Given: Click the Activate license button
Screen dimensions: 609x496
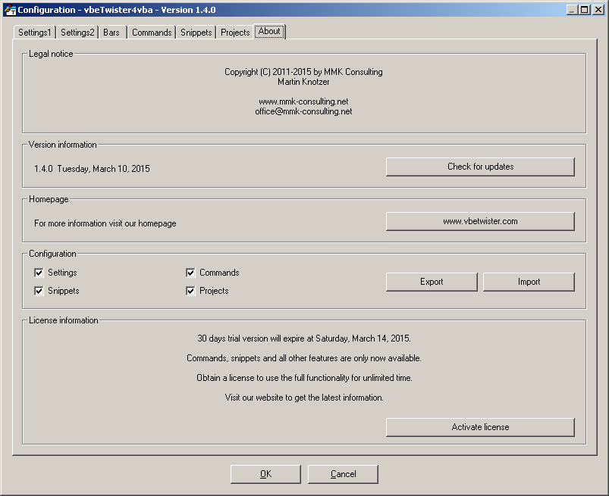Looking at the screenshot, I should tap(480, 427).
